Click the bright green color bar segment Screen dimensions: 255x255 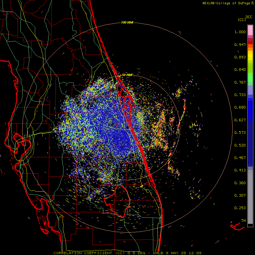point(250,77)
